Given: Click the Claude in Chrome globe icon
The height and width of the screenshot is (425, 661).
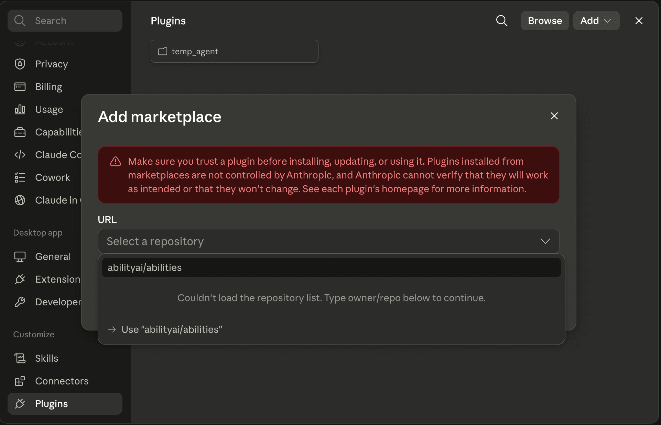Looking at the screenshot, I should tap(20, 200).
